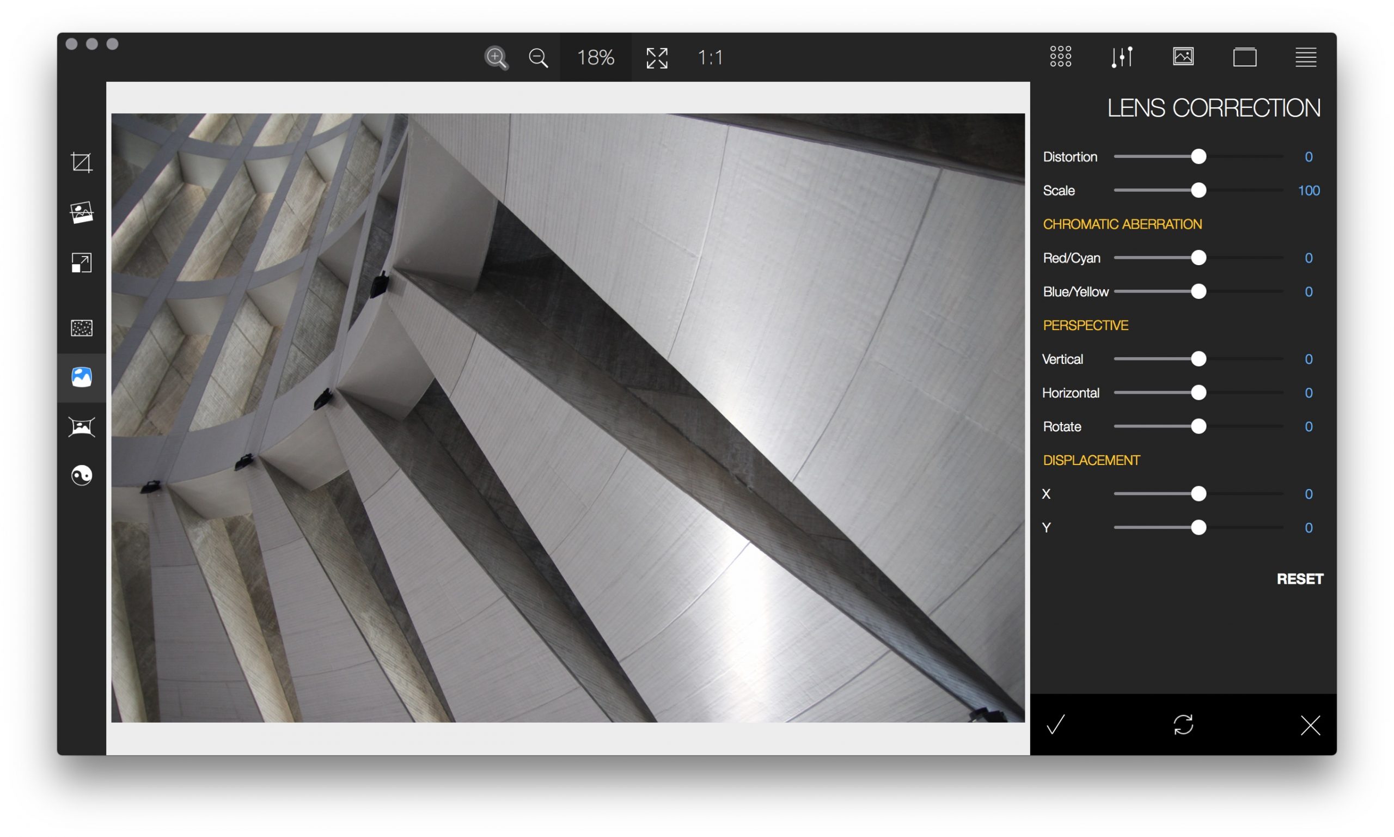Open the list menu lines icon
Image resolution: width=1394 pixels, height=837 pixels.
point(1305,57)
